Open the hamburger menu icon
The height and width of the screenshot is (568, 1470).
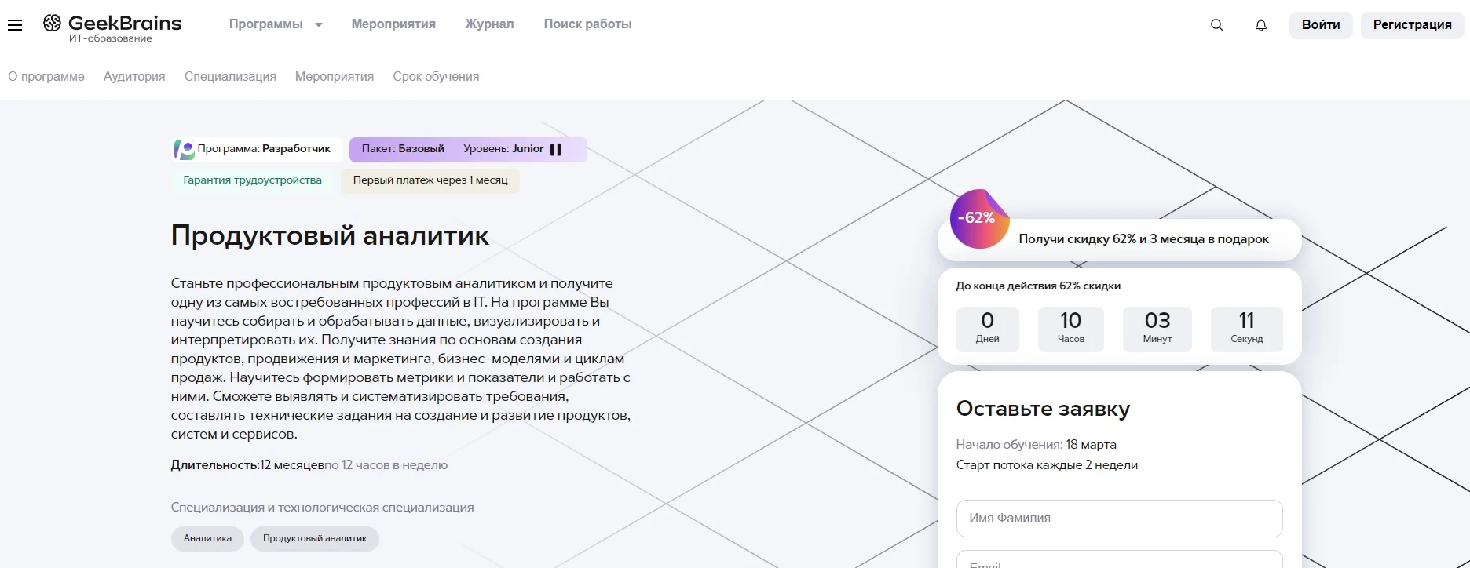point(15,25)
